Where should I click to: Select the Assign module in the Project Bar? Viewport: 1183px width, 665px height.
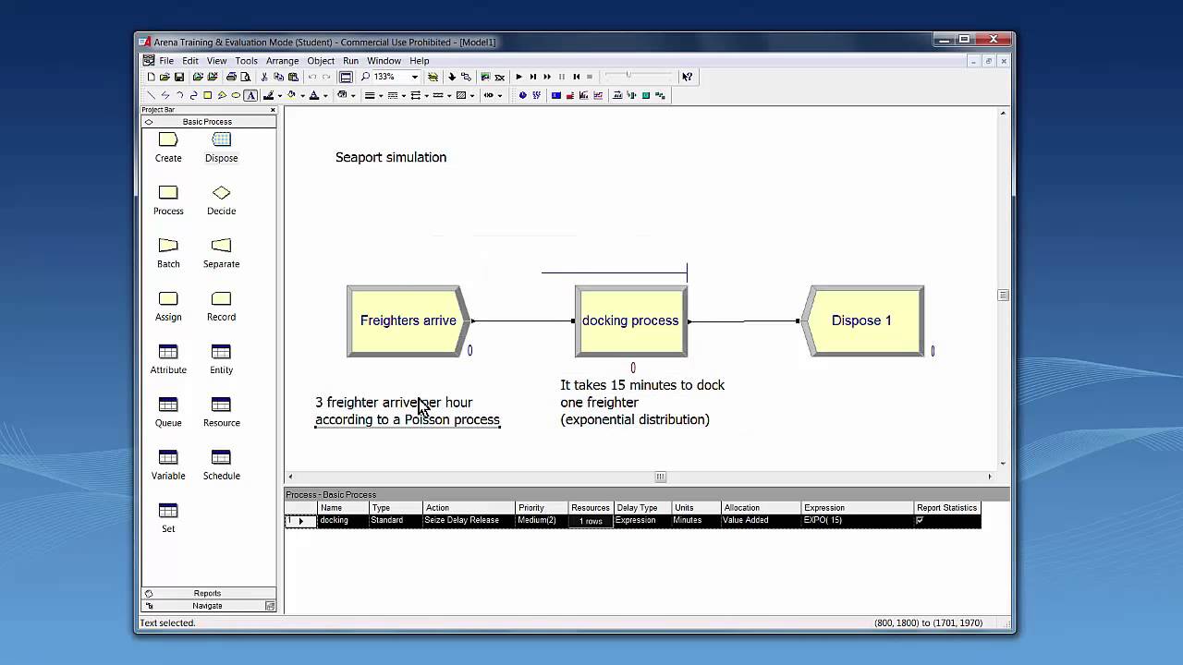point(168,306)
